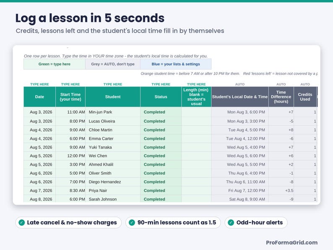Click the student cell 'Diego Hernandez'

tap(113, 182)
